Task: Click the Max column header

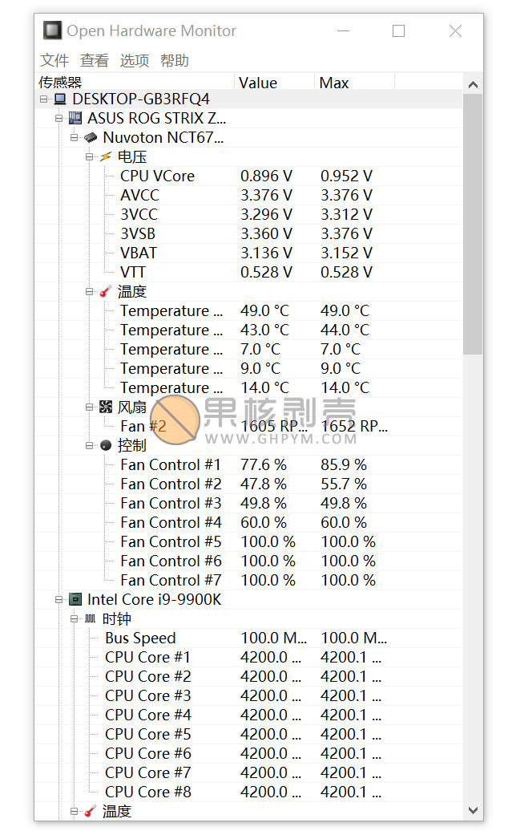Action: [354, 83]
